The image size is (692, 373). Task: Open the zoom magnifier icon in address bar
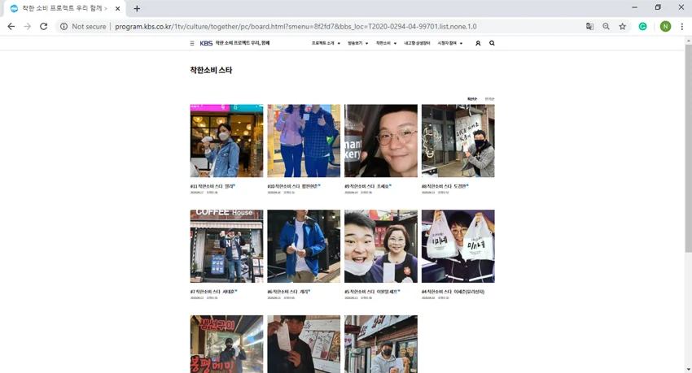[606, 27]
